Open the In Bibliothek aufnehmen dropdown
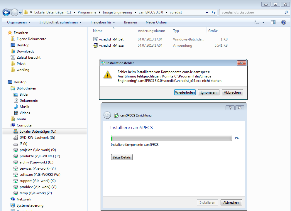This screenshot has width=291, height=211. tap(61, 22)
